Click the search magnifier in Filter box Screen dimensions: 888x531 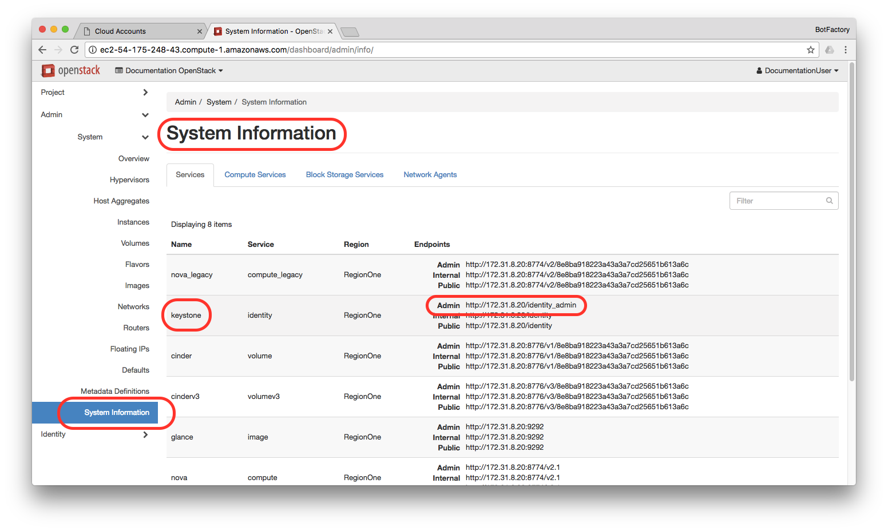830,201
